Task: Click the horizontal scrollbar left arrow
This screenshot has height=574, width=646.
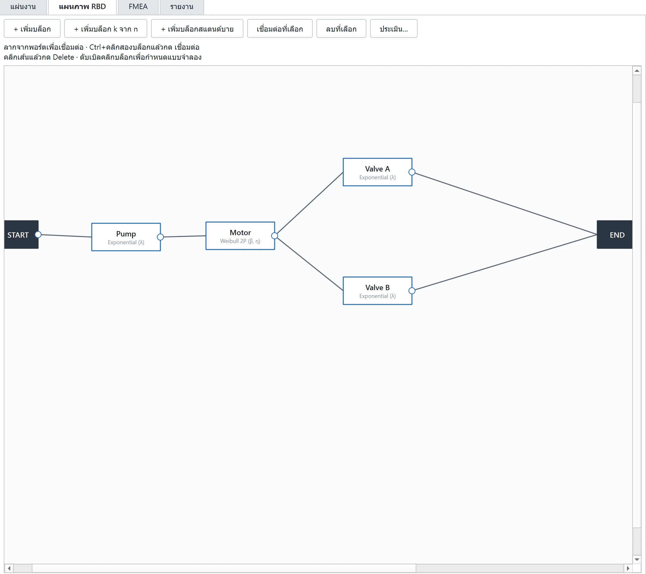Action: (9, 568)
